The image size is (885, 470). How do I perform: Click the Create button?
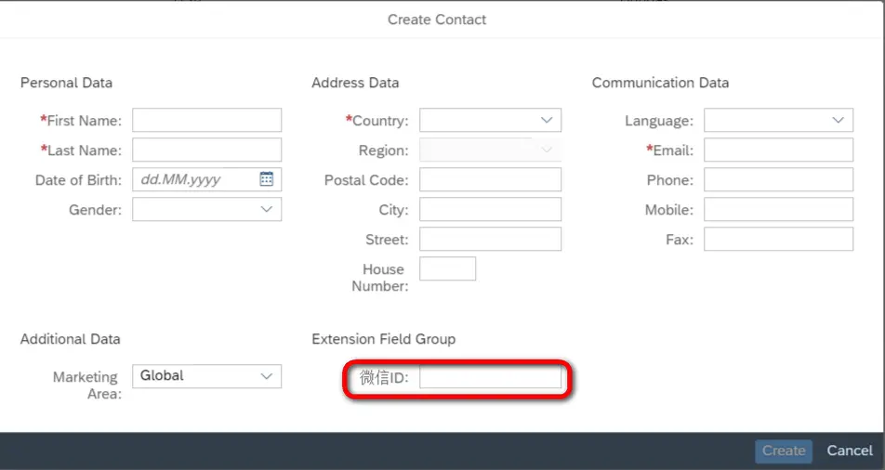(x=784, y=450)
